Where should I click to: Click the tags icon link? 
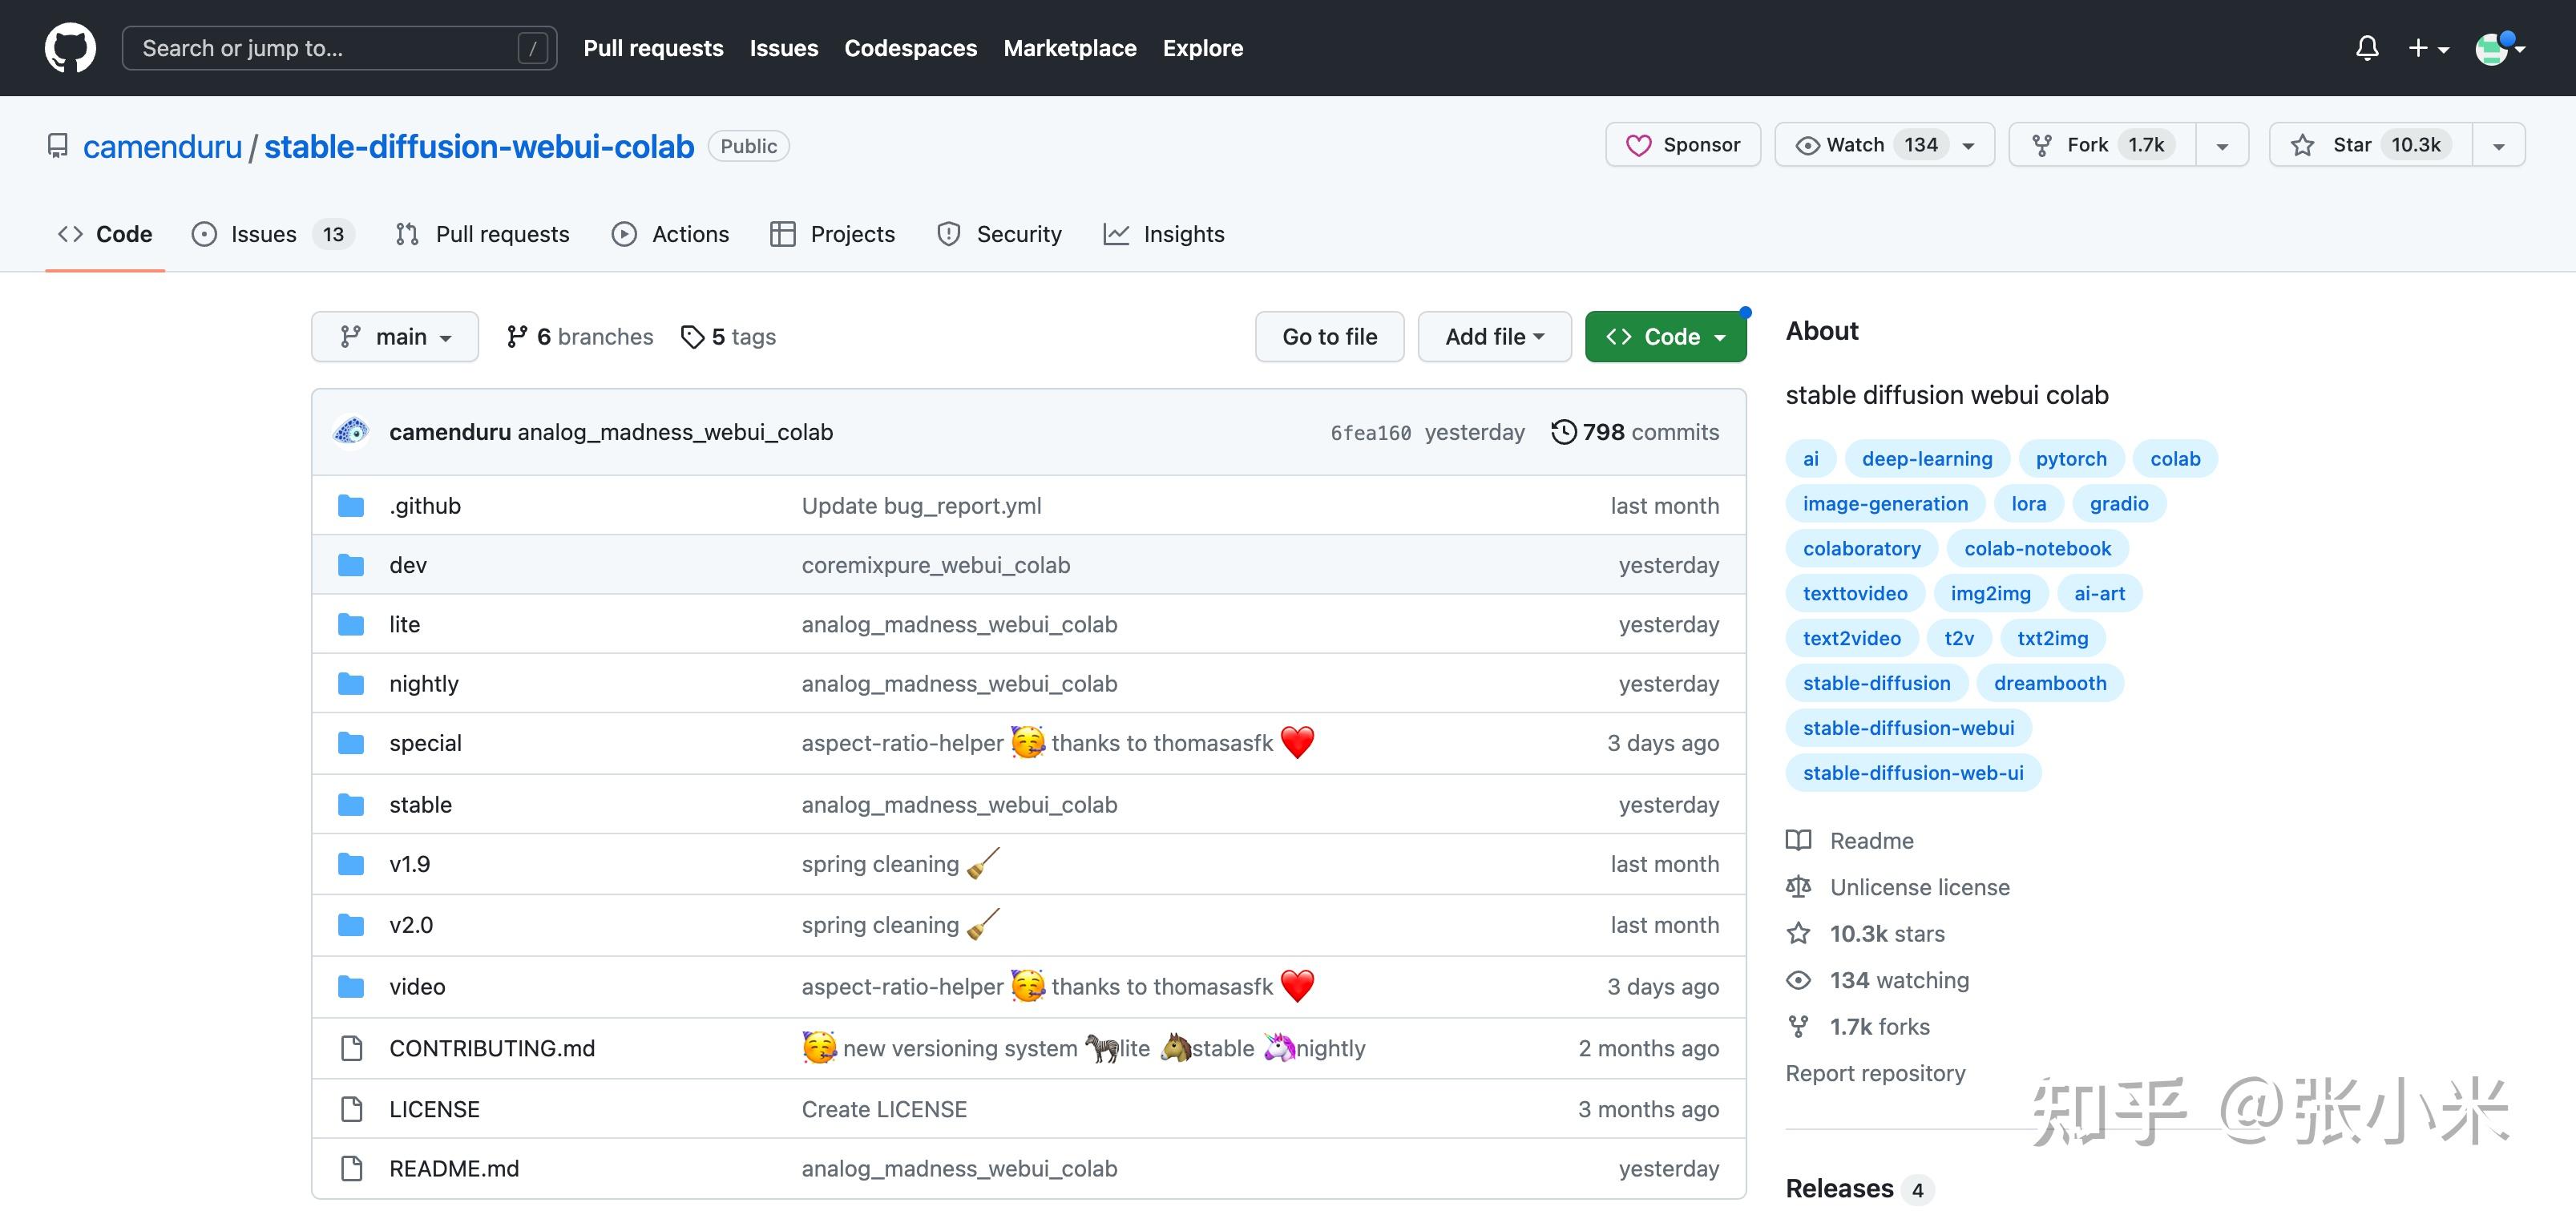[692, 337]
